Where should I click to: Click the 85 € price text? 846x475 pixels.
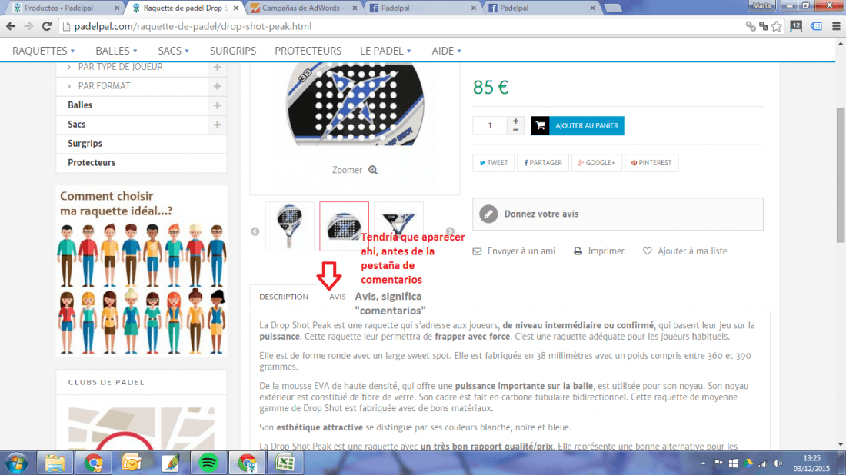(491, 88)
